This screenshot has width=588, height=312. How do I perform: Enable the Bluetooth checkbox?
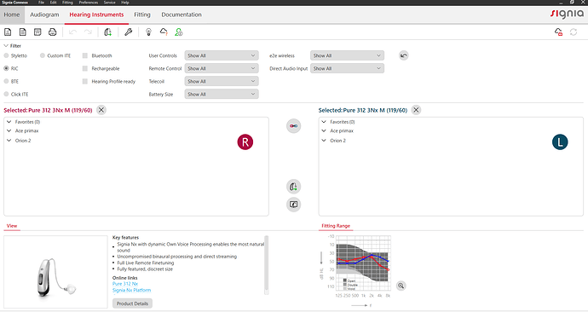point(85,55)
